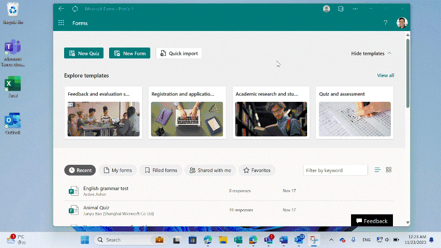Open Teams from the taskbar

tap(269, 240)
